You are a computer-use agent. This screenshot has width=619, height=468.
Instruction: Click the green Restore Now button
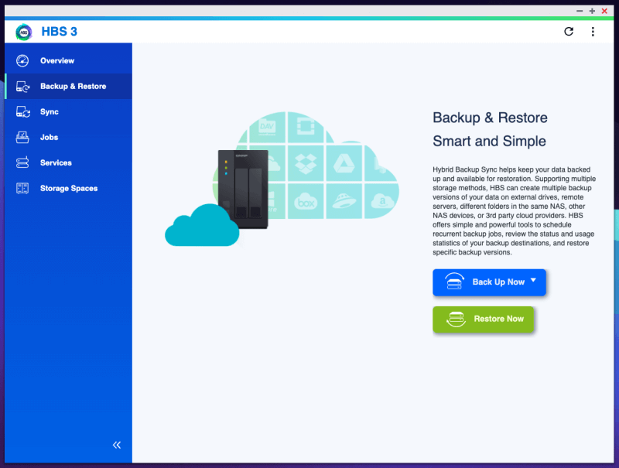tap(483, 319)
